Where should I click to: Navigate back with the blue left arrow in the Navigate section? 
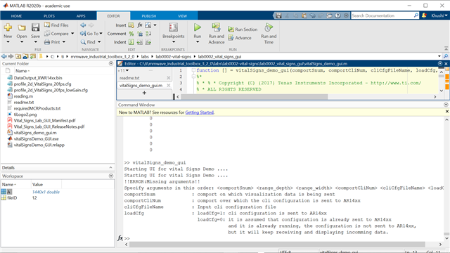tap(83, 25)
